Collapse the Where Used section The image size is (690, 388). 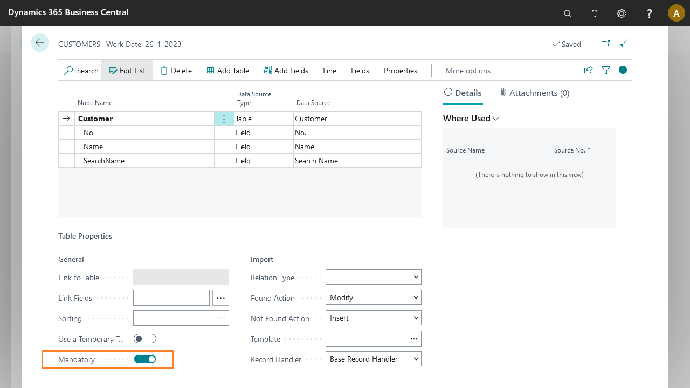click(471, 119)
